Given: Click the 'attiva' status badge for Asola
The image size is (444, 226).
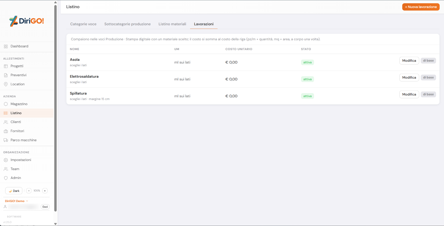Looking at the screenshot, I should [x=308, y=62].
